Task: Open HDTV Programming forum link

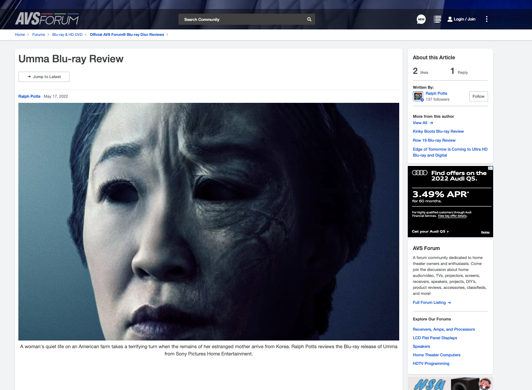Action: (431, 364)
